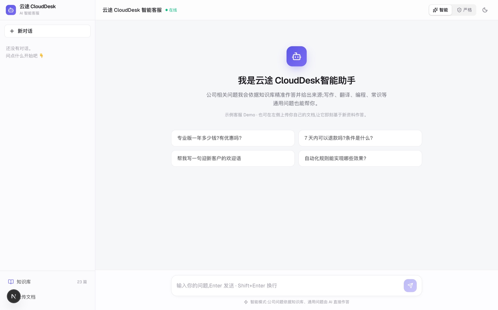Click the 还没有对话 empty state text

19,49
